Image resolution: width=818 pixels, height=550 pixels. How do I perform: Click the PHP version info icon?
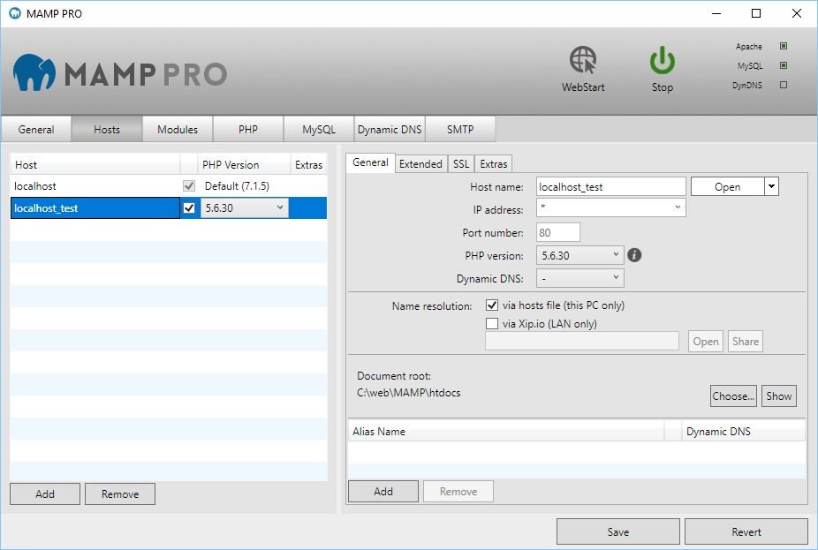click(634, 255)
